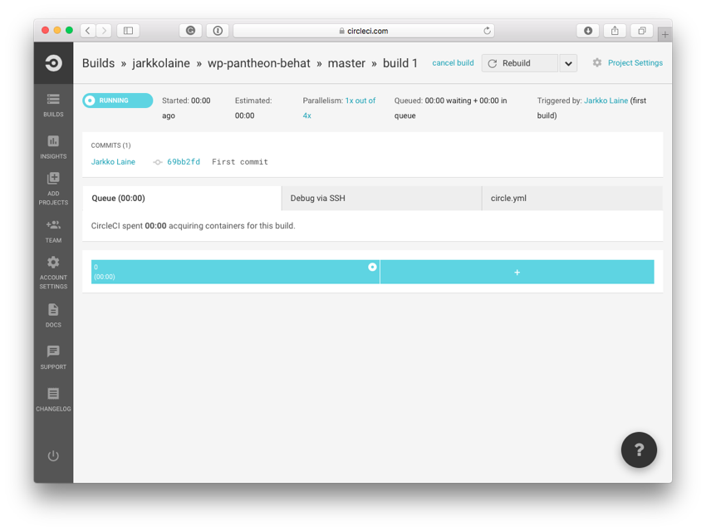Screen dimensions: 706x531
Task: Click the power logout icon
Action: click(x=53, y=455)
